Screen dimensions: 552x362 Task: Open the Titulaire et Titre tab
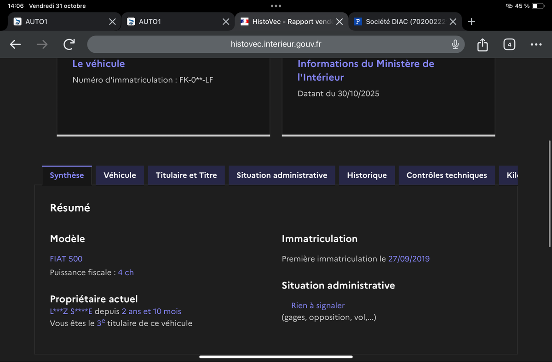pos(186,175)
